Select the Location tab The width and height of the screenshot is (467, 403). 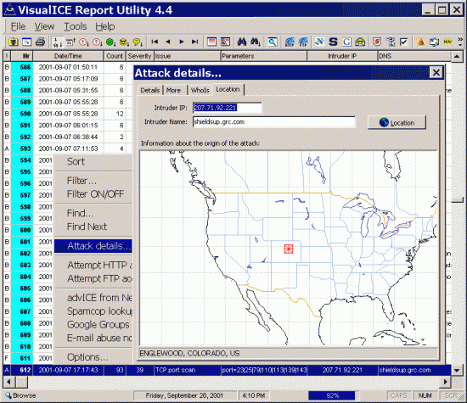click(228, 89)
